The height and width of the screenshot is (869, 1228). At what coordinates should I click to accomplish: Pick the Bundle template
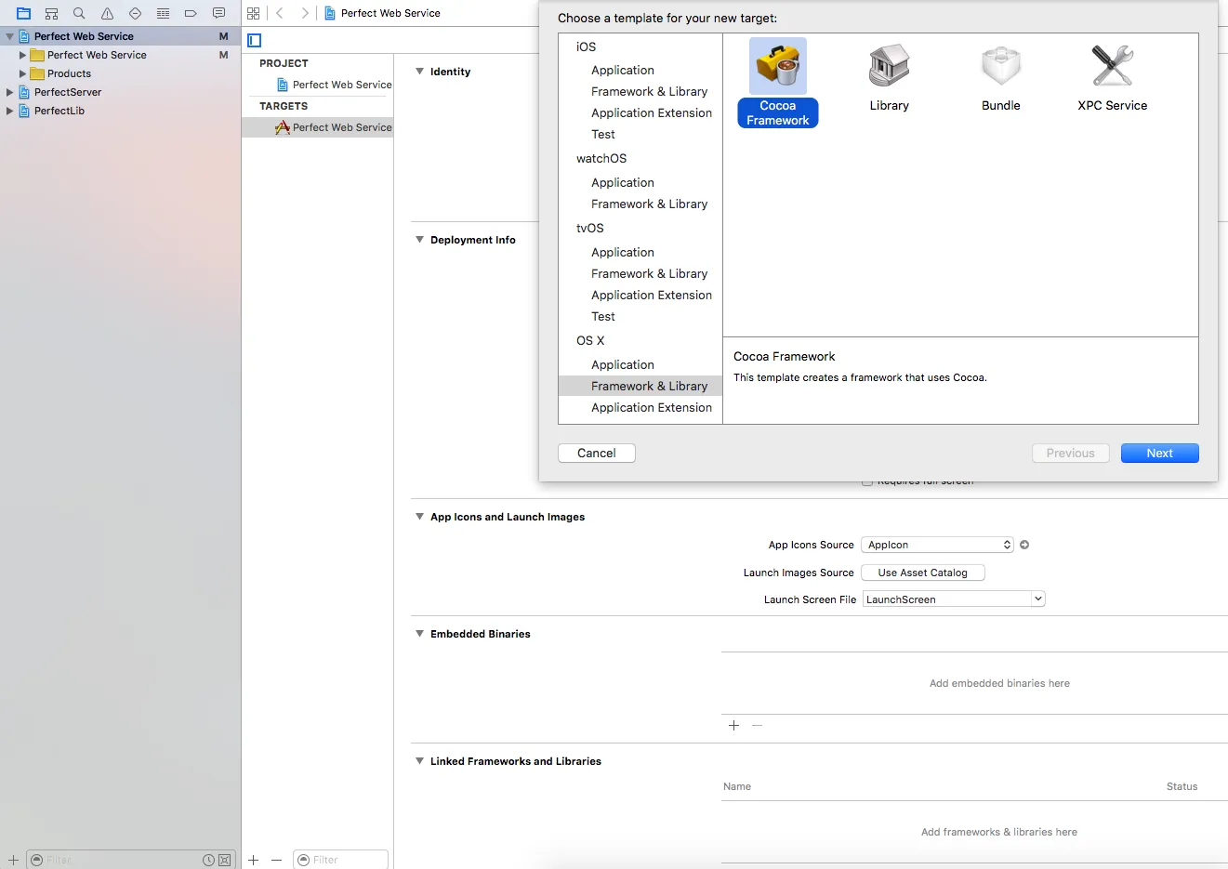point(1001,78)
